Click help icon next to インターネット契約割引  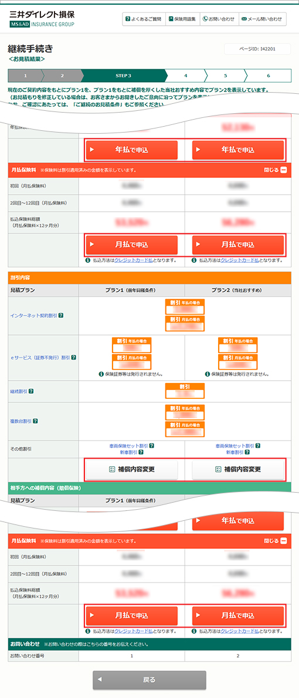point(61,315)
